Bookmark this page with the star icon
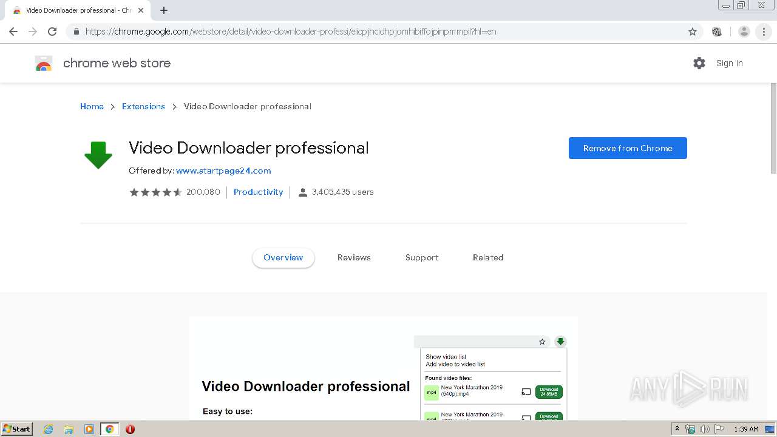Screen dimensions: 777x437 (693, 32)
